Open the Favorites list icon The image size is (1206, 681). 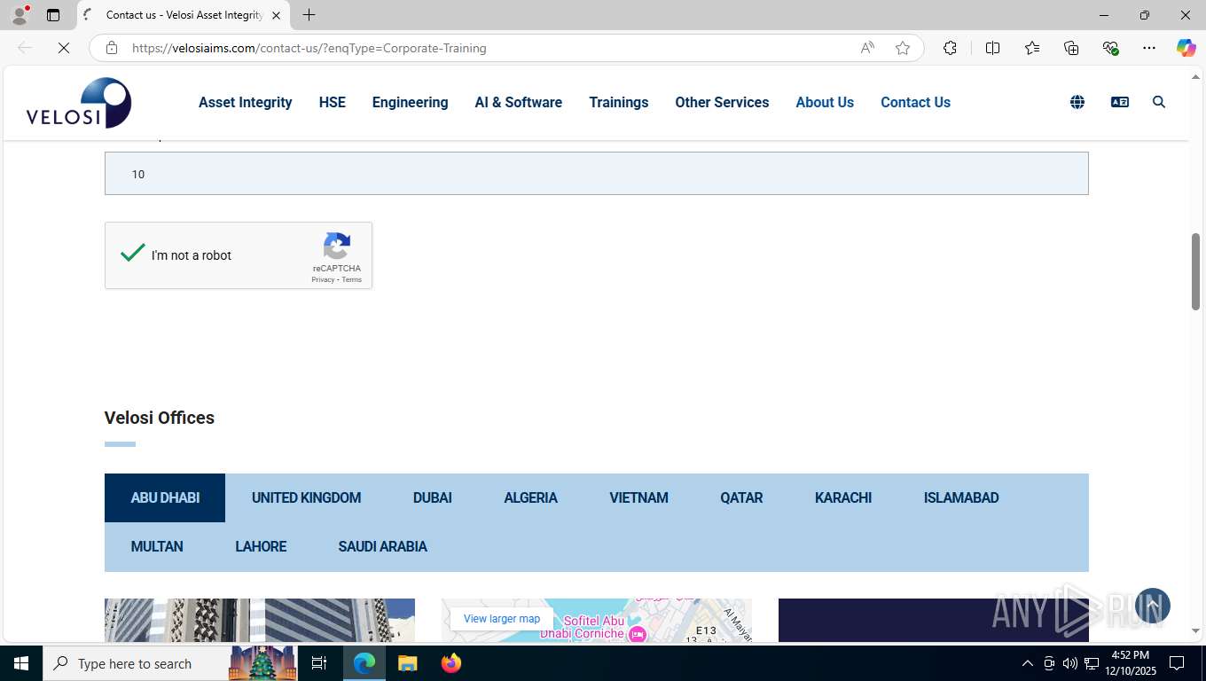1032,48
